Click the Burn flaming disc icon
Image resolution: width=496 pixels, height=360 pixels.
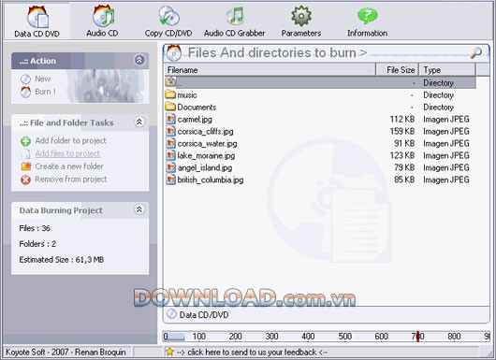click(x=25, y=92)
